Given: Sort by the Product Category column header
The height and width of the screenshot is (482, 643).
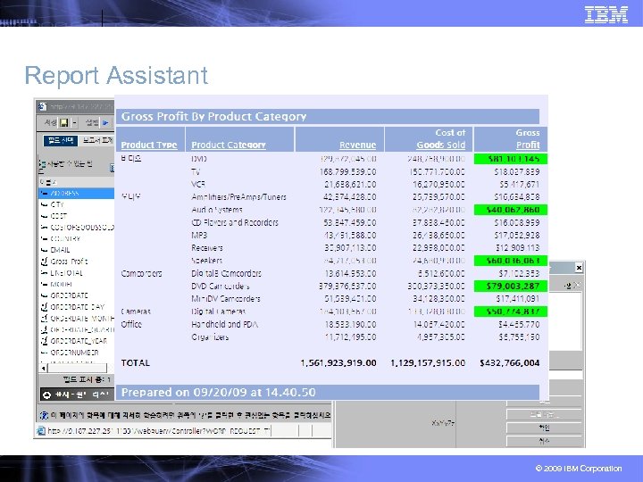Looking at the screenshot, I should [x=229, y=145].
